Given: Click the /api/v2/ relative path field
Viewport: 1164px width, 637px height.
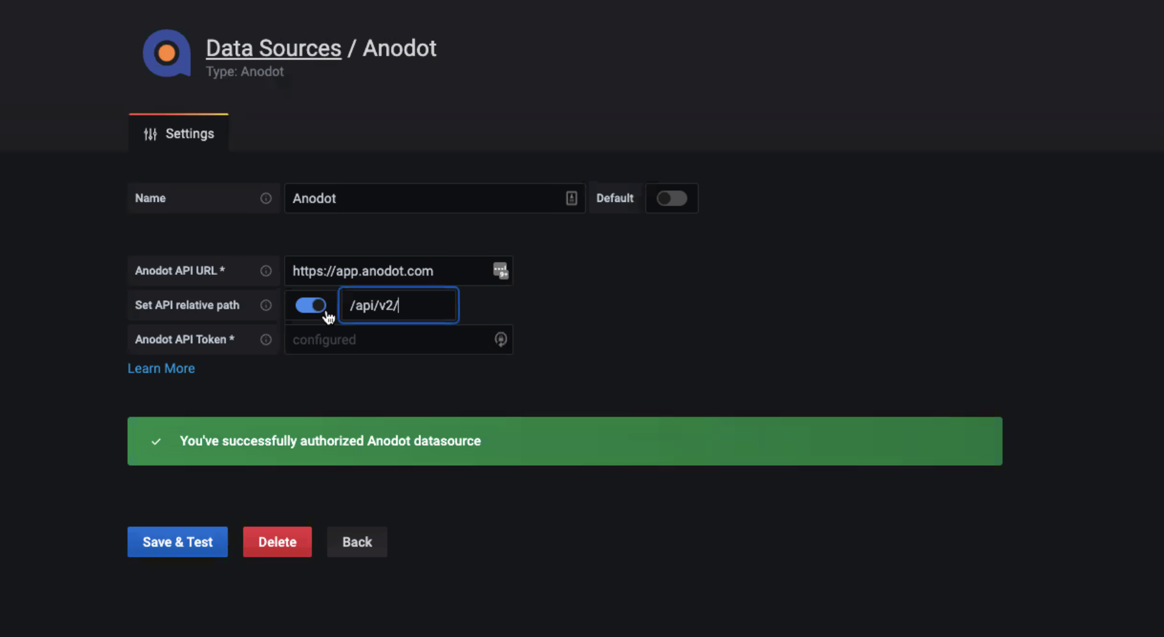Looking at the screenshot, I should [x=399, y=305].
